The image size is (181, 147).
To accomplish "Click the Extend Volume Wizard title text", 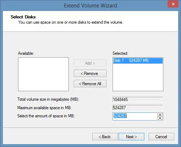I will (x=90, y=6).
